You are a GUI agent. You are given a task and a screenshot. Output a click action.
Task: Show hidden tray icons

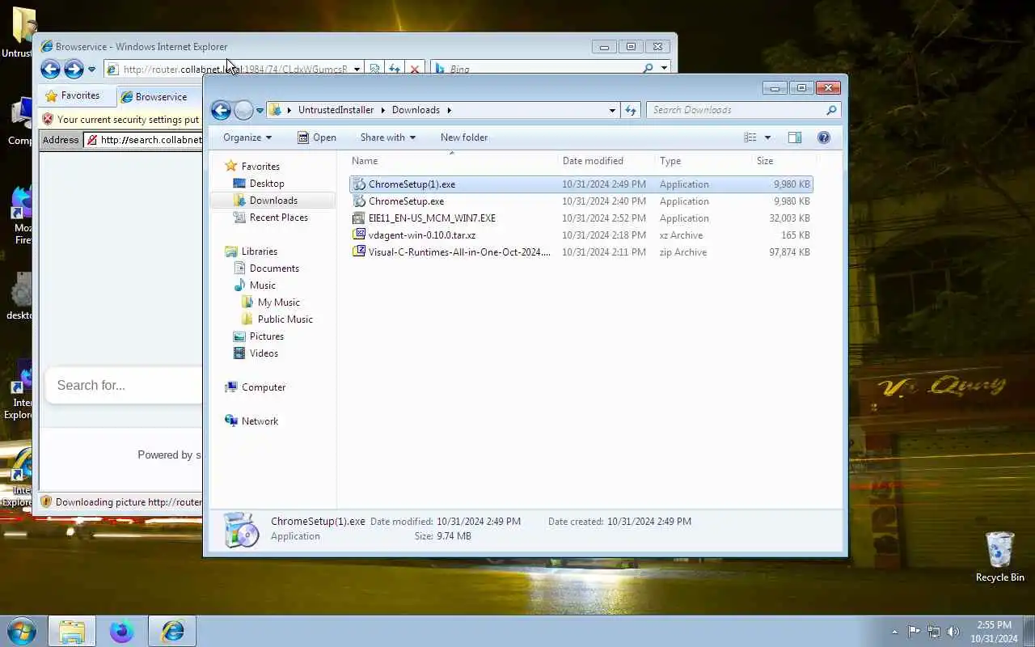tap(894, 632)
